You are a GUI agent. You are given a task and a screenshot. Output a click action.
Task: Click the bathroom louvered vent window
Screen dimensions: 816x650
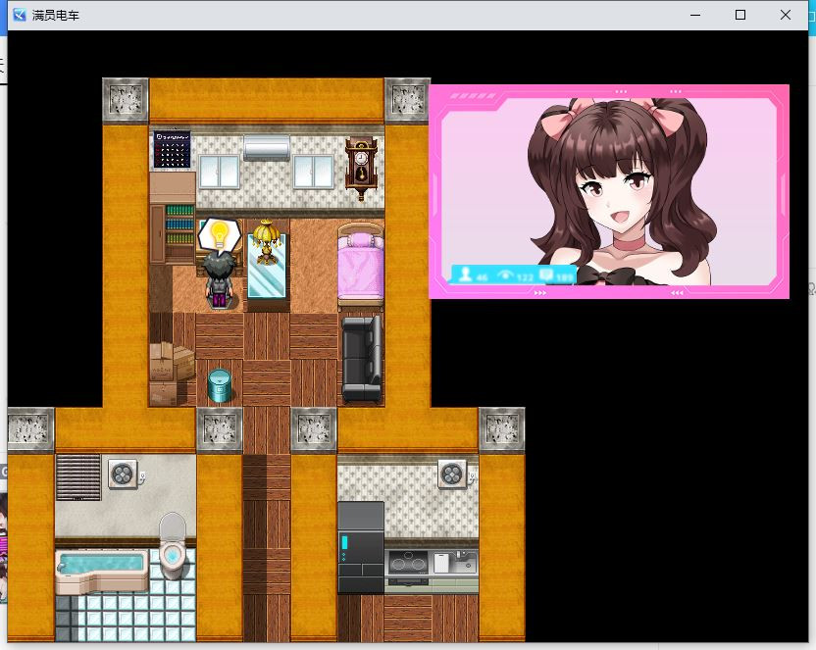click(78, 477)
